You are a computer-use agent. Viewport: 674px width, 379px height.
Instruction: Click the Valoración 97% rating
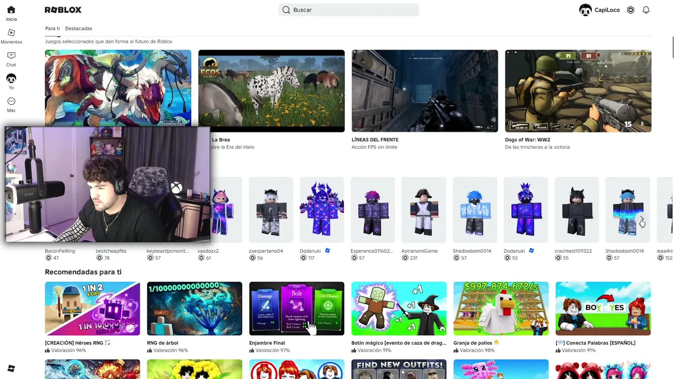[x=270, y=351]
